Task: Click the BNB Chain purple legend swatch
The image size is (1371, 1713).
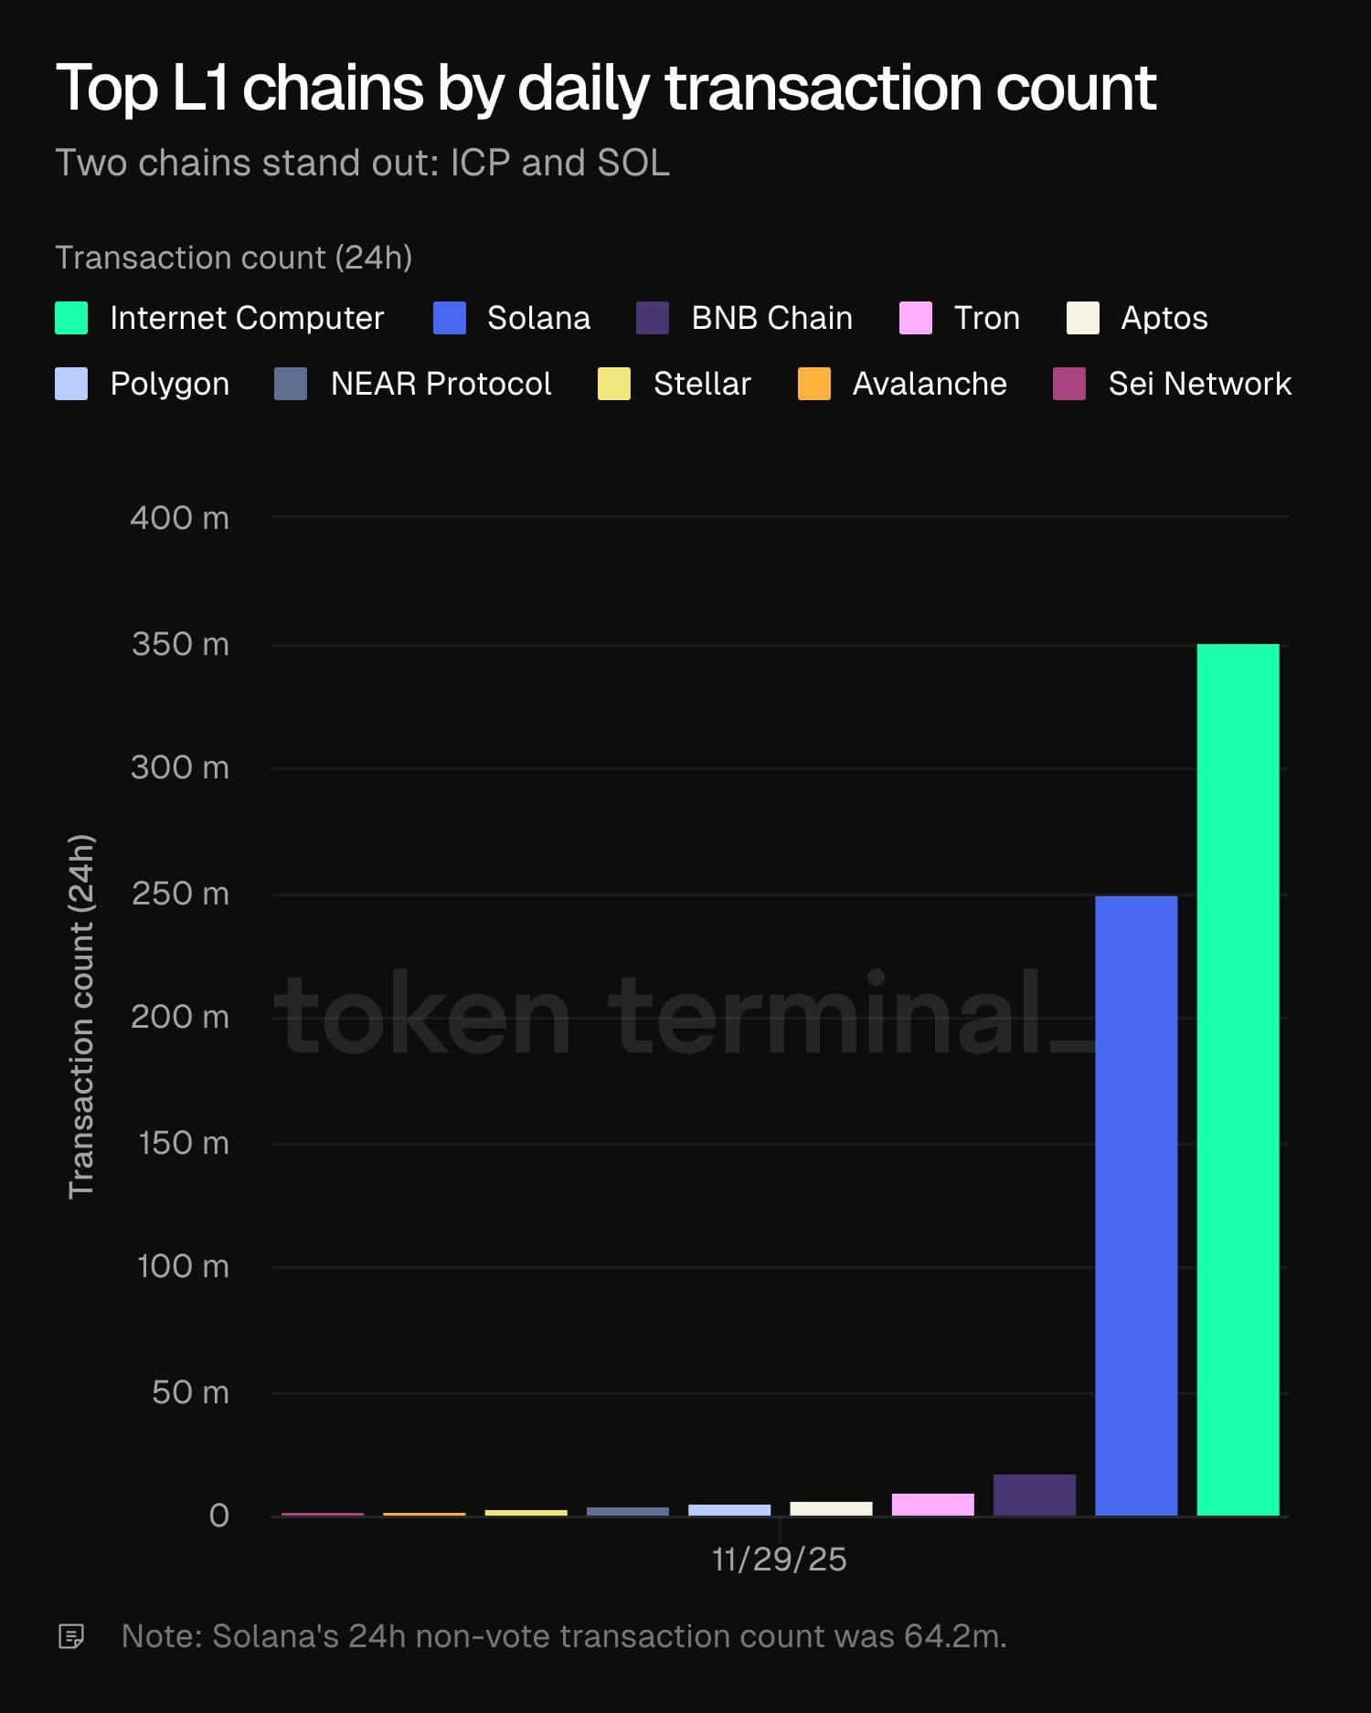Action: click(x=653, y=318)
